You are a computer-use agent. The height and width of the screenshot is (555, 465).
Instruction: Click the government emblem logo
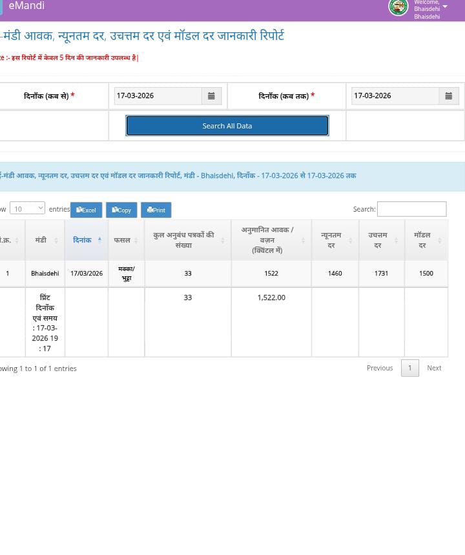pyautogui.click(x=398, y=8)
